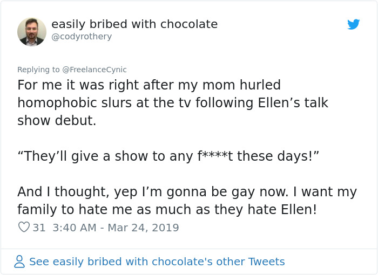Click the "Replying to" label
Image resolution: width=378 pixels, height=275 pixels.
click(38, 70)
